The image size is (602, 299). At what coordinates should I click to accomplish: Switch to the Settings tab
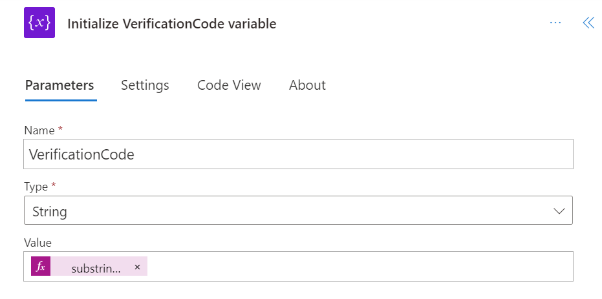pyautogui.click(x=145, y=85)
